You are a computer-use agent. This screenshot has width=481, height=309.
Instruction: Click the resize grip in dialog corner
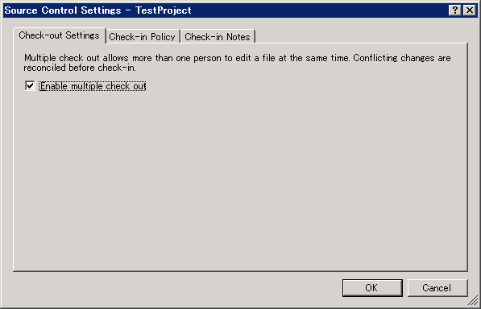pyautogui.click(x=473, y=300)
